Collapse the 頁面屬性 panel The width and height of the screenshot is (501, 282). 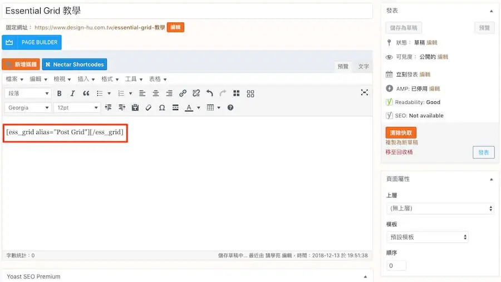pyautogui.click(x=492, y=180)
